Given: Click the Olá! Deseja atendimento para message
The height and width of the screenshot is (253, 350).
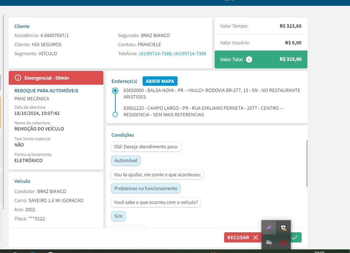Looking at the screenshot, I should (146, 147).
